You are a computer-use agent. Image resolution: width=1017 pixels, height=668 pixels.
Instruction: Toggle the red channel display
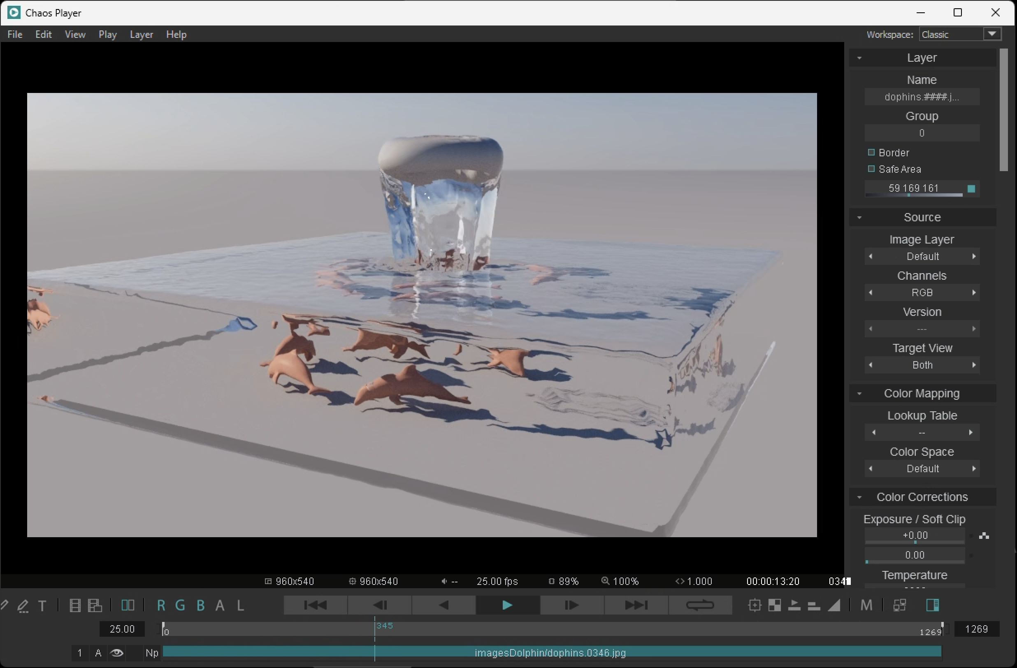(161, 605)
